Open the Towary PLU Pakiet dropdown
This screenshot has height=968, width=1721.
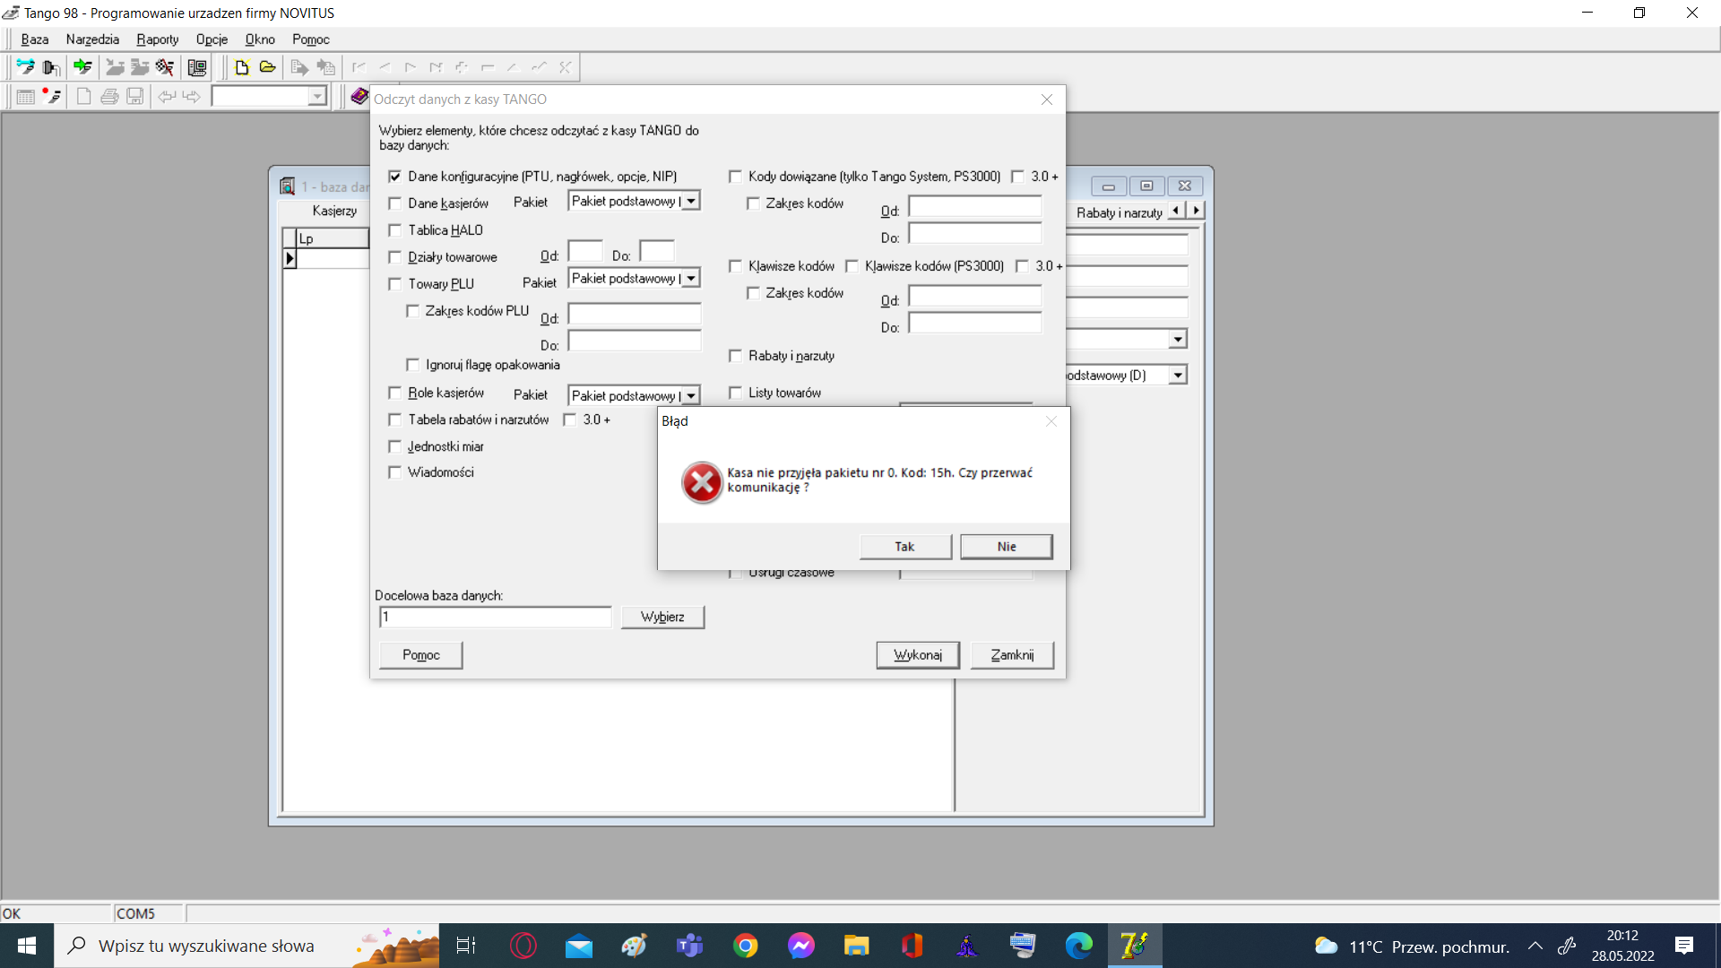click(x=691, y=279)
